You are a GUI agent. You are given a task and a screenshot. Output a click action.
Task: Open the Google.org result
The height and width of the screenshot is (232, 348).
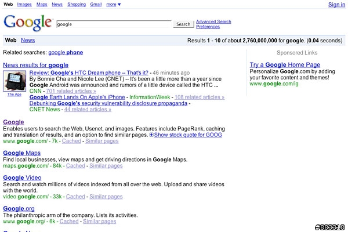point(19,208)
